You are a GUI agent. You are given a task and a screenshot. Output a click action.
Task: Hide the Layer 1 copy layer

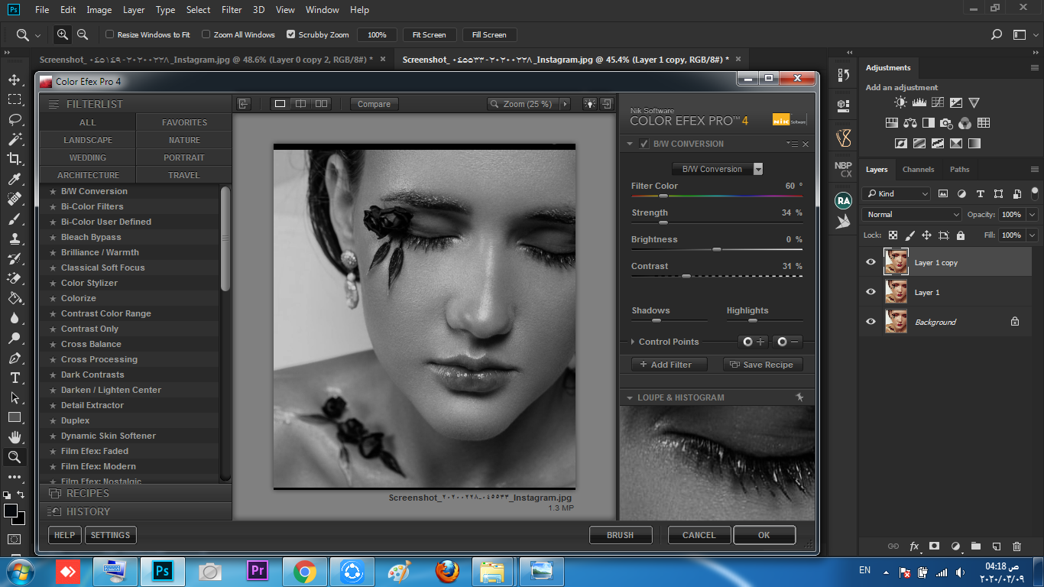point(871,262)
